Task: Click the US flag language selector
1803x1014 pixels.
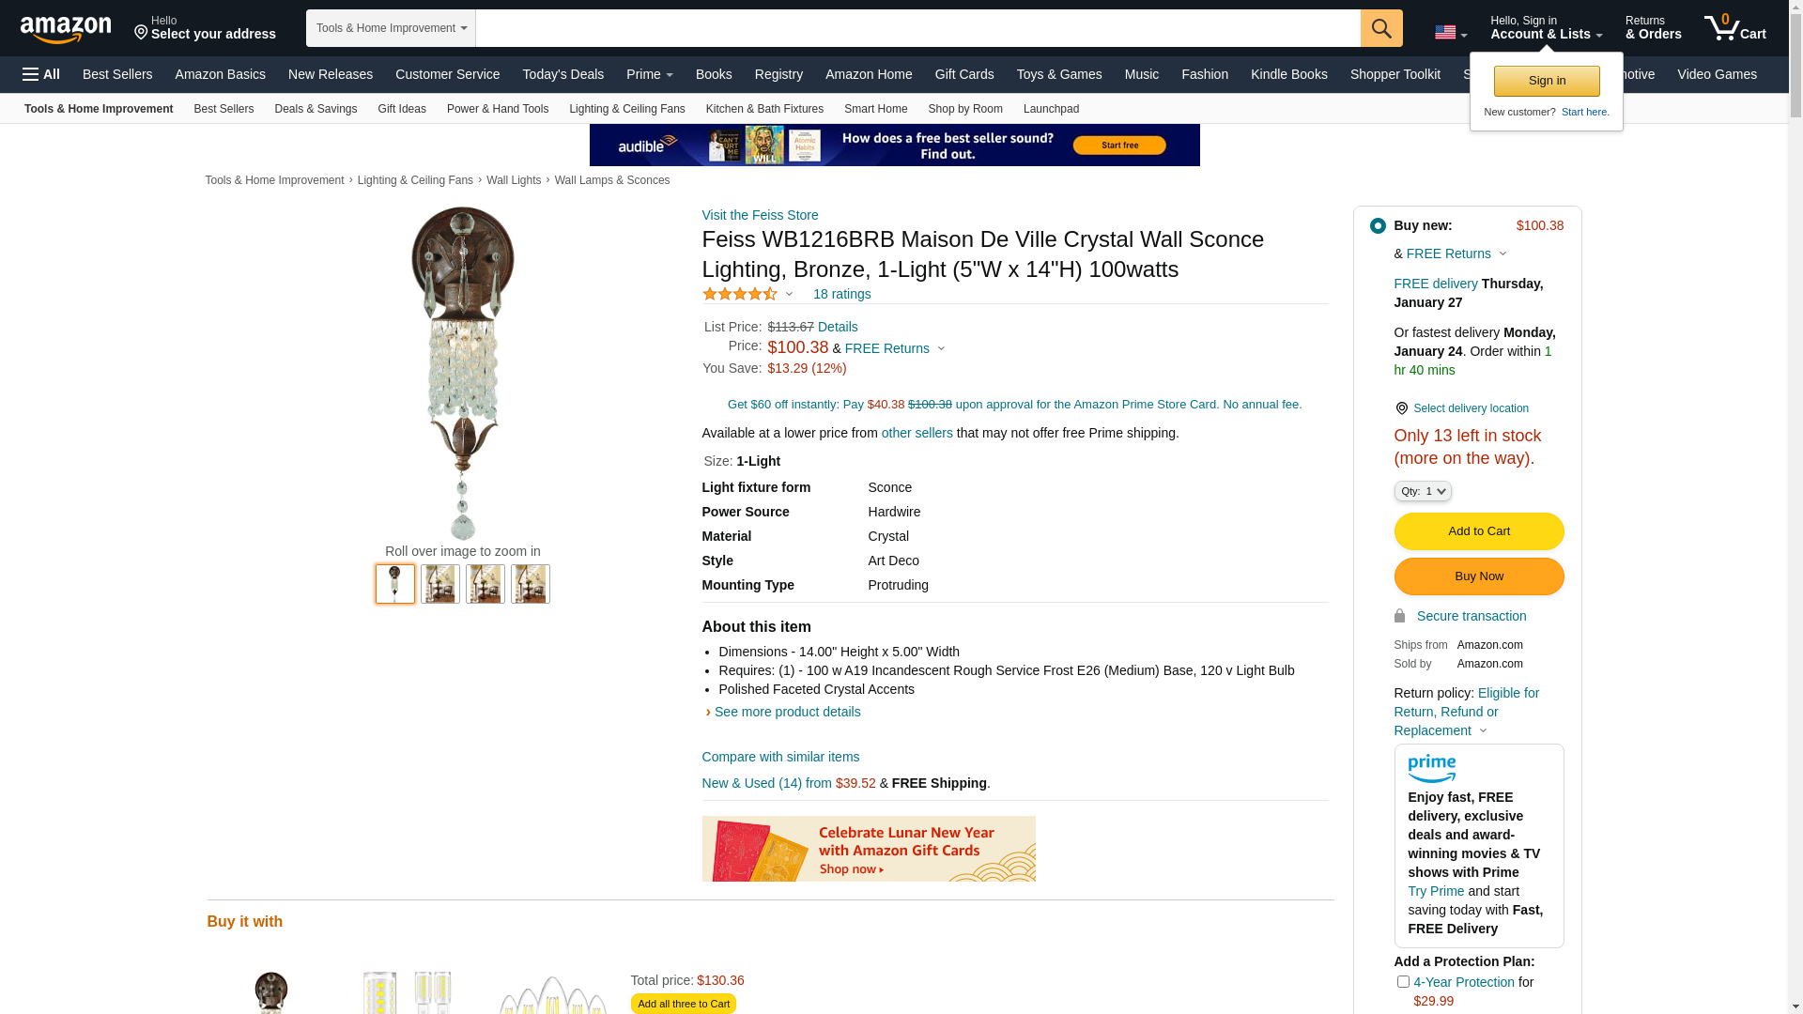Action: 1450,32
